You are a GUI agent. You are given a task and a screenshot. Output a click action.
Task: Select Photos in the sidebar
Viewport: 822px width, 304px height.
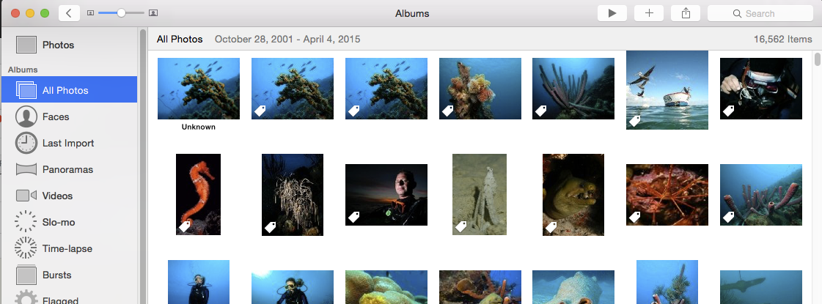coord(69,45)
